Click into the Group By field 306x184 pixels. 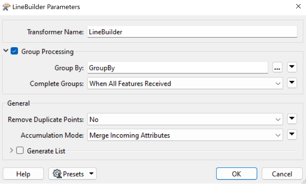(x=177, y=68)
